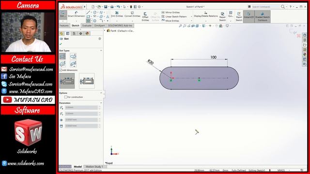Click Move Entities tool
Image resolution: width=310 pixels, height=174 pixels.
tap(170, 21)
